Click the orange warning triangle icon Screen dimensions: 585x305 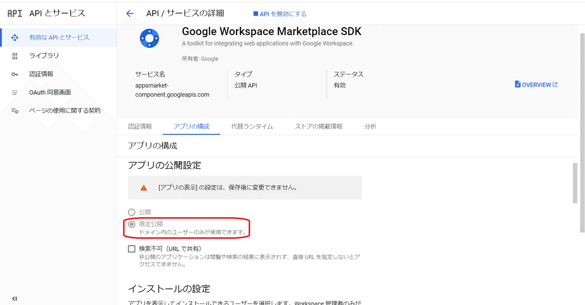143,187
